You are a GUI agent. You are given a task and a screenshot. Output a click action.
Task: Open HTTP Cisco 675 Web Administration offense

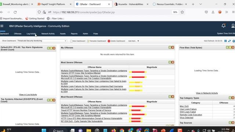coord(91,118)
